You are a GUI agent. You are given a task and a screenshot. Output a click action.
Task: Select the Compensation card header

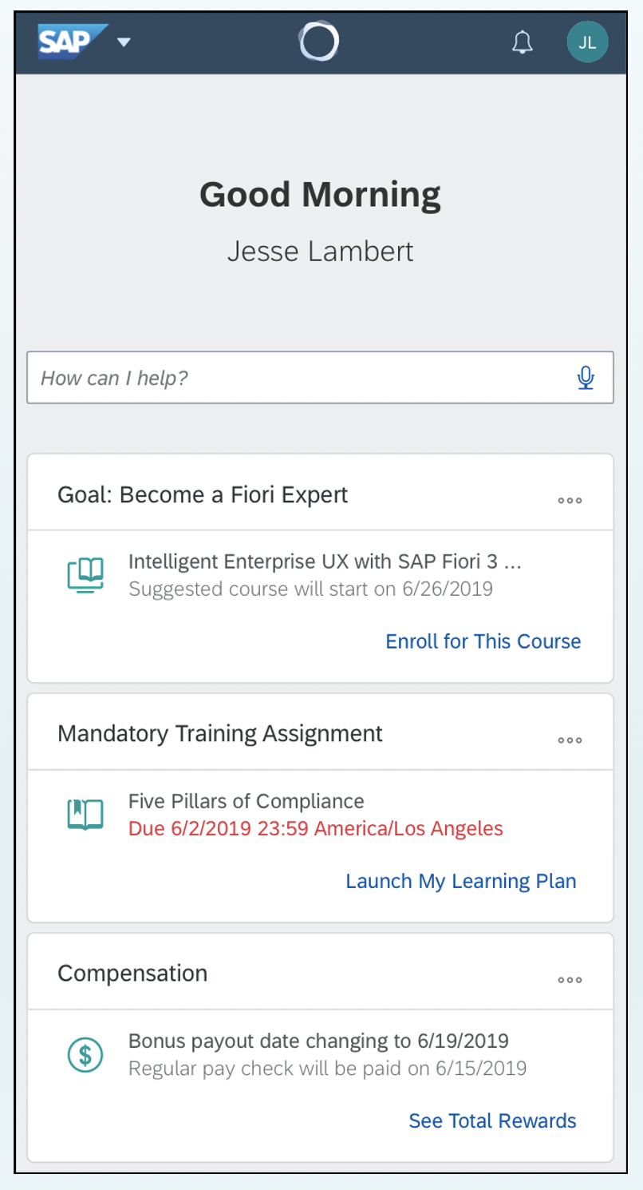132,973
